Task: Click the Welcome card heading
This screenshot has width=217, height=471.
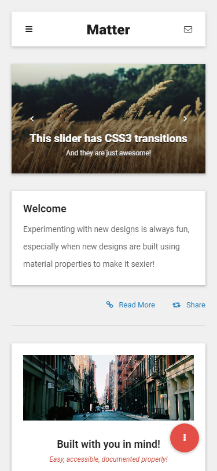Action: coord(45,208)
